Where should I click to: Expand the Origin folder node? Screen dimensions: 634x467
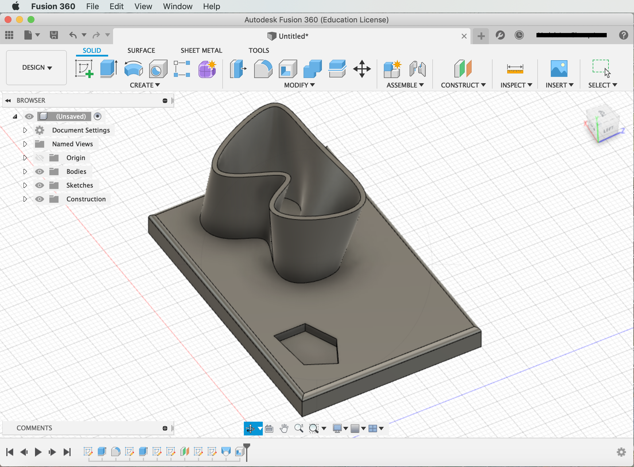pyautogui.click(x=25, y=158)
